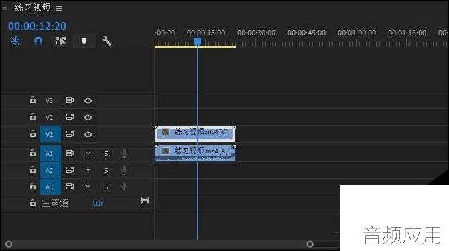The image size is (449, 251).
Task: Toggle lock on track A3
Action: click(x=33, y=186)
